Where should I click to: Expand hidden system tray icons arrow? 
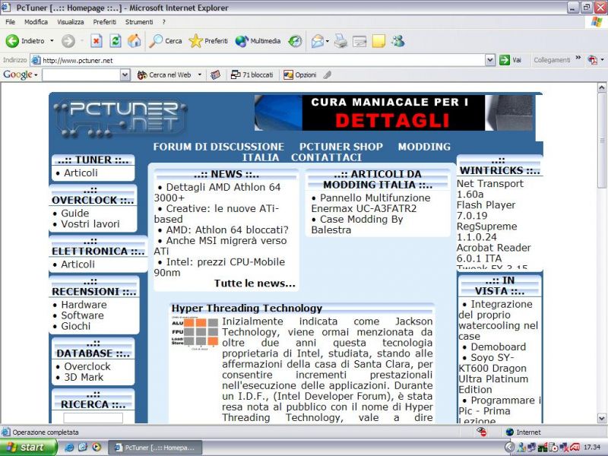click(x=510, y=448)
